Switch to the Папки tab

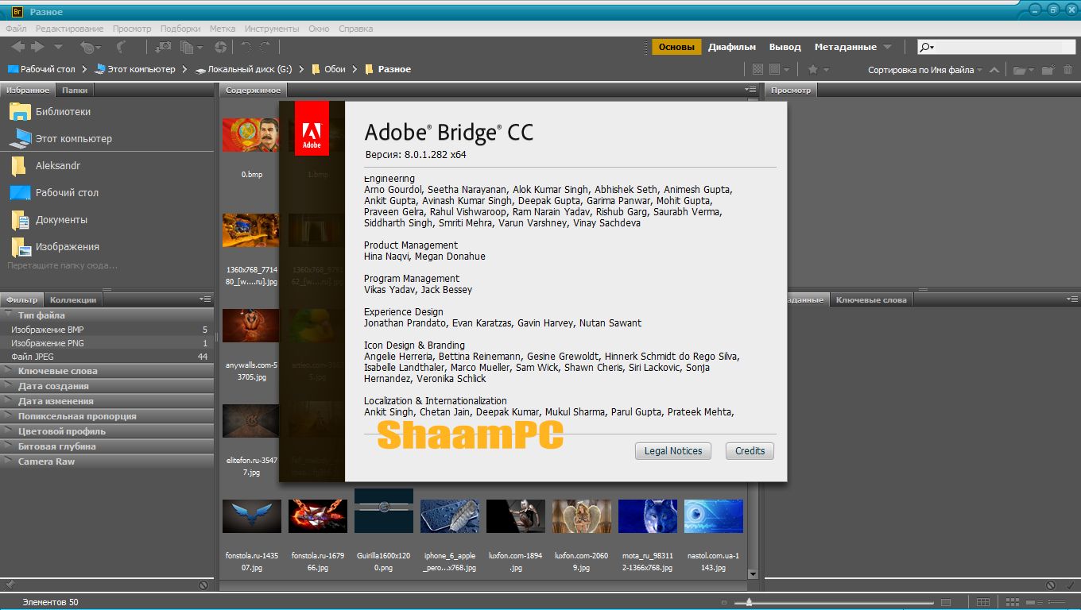(x=75, y=90)
